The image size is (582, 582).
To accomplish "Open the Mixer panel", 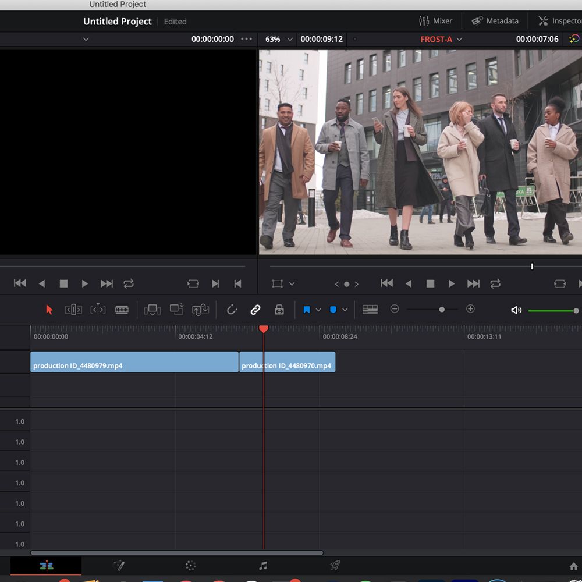I will click(x=436, y=20).
